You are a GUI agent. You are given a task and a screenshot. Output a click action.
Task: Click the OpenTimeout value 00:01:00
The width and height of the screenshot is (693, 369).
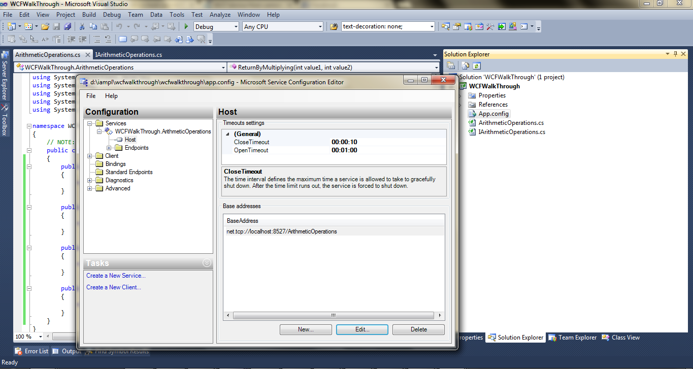tap(344, 150)
